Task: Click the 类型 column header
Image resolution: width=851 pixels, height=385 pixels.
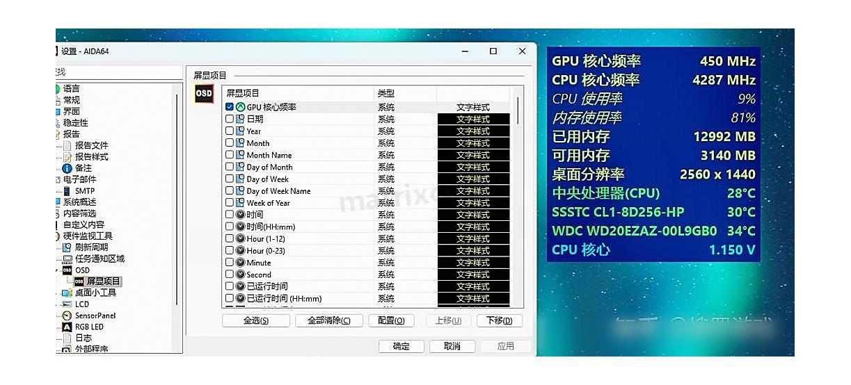Action: click(405, 93)
